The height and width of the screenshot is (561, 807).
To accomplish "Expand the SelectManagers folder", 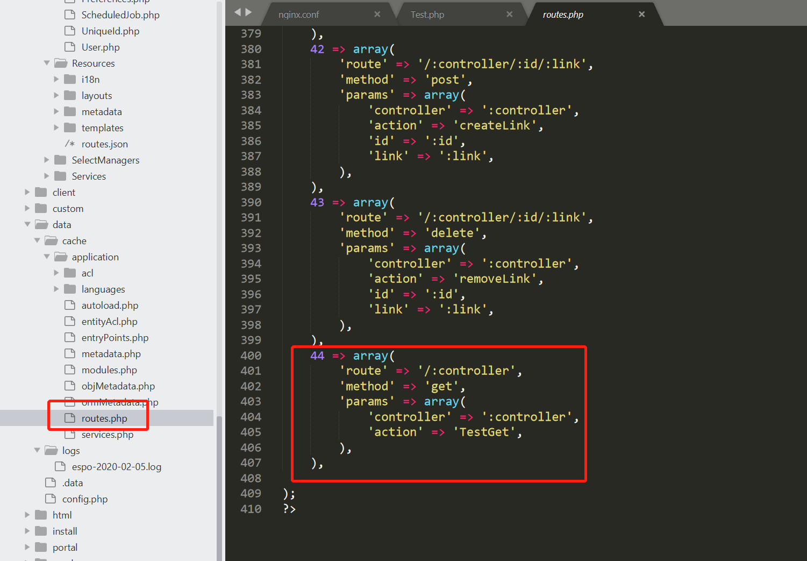I will [x=46, y=160].
